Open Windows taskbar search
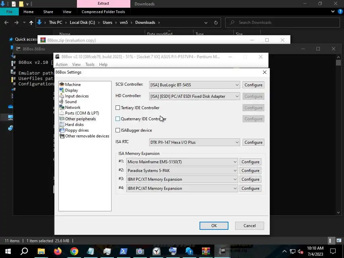 24,251
